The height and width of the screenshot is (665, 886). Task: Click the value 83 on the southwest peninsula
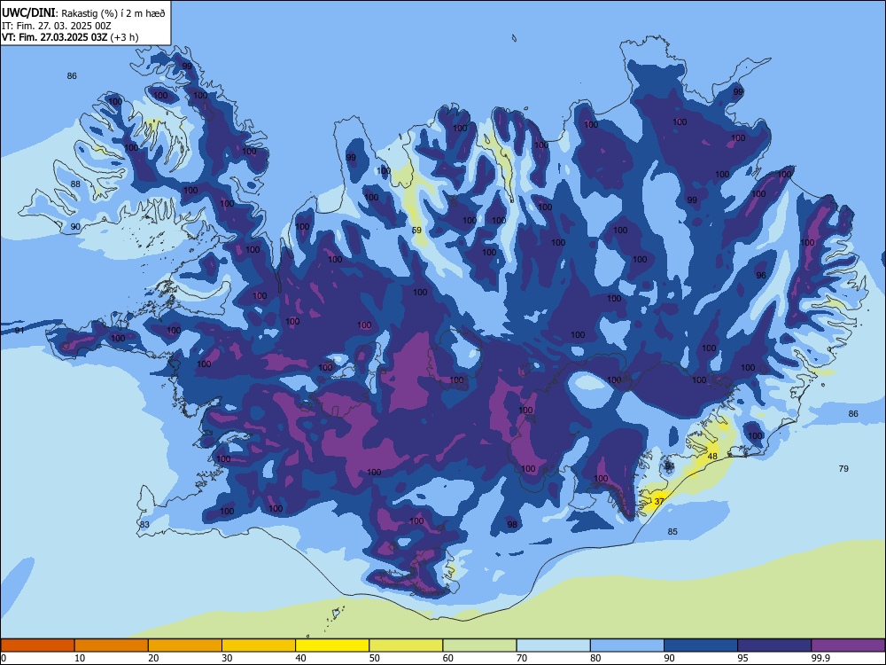pyautogui.click(x=144, y=524)
